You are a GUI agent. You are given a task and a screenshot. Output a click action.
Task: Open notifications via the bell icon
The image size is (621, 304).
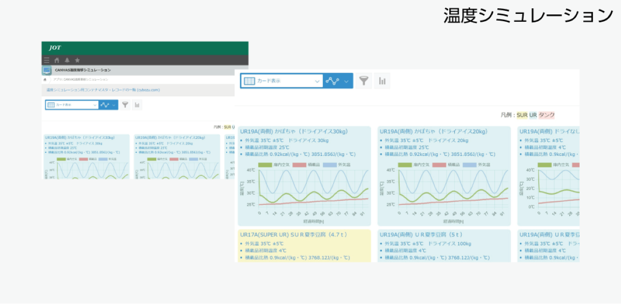(x=67, y=60)
